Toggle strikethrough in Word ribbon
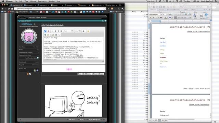Image resolution: width=219 pixels, height=123 pixels. (x=161, y=18)
